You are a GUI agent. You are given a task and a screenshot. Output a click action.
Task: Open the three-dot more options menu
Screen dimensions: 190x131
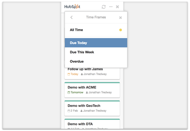[x=111, y=7]
